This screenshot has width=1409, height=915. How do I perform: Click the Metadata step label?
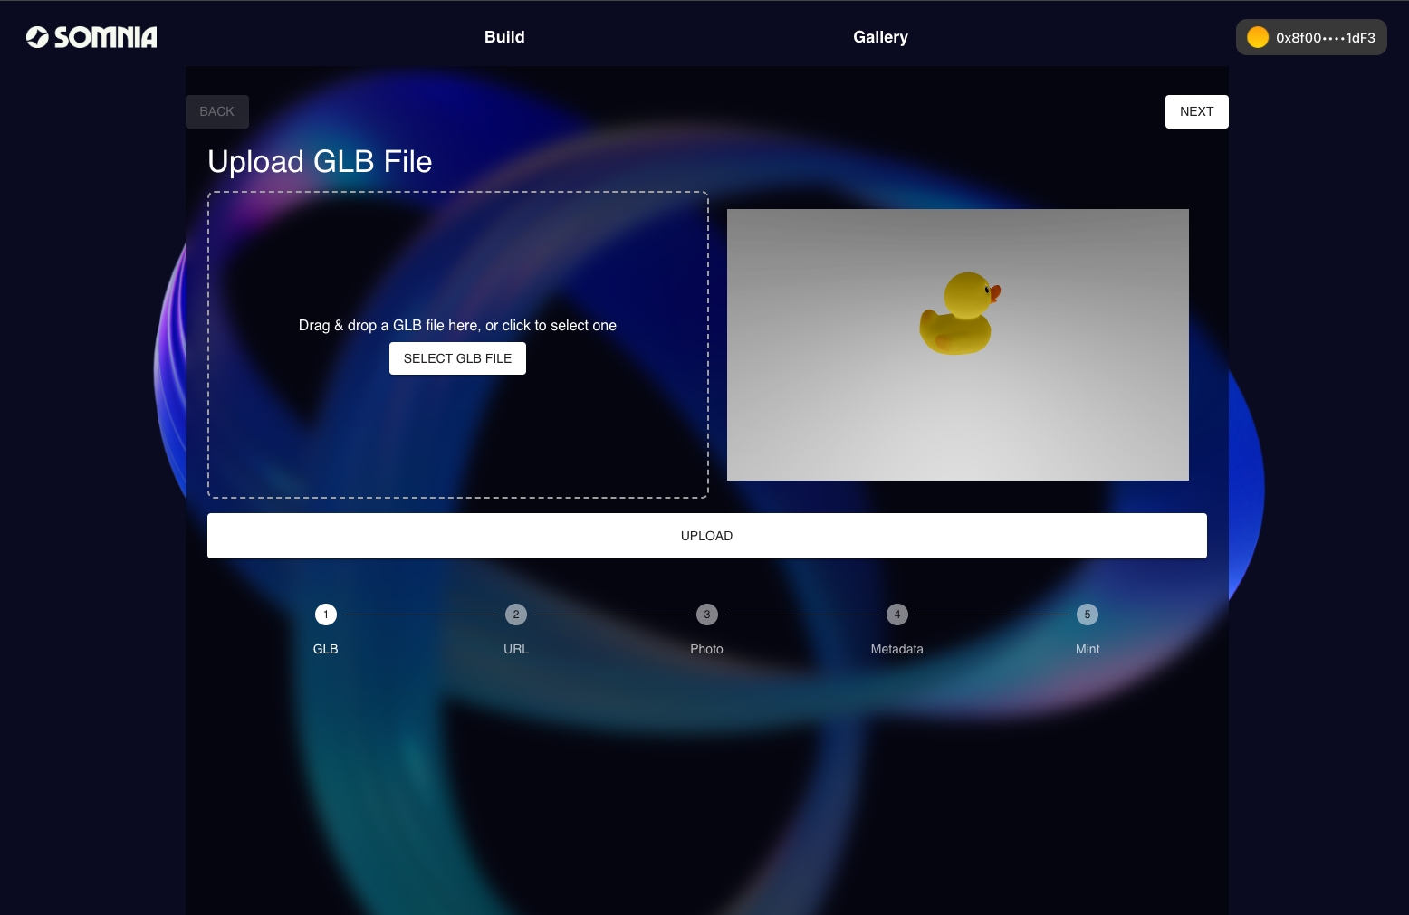click(896, 649)
